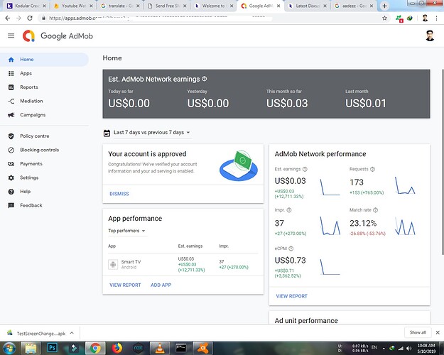Click the calendar icon for date range

point(107,133)
